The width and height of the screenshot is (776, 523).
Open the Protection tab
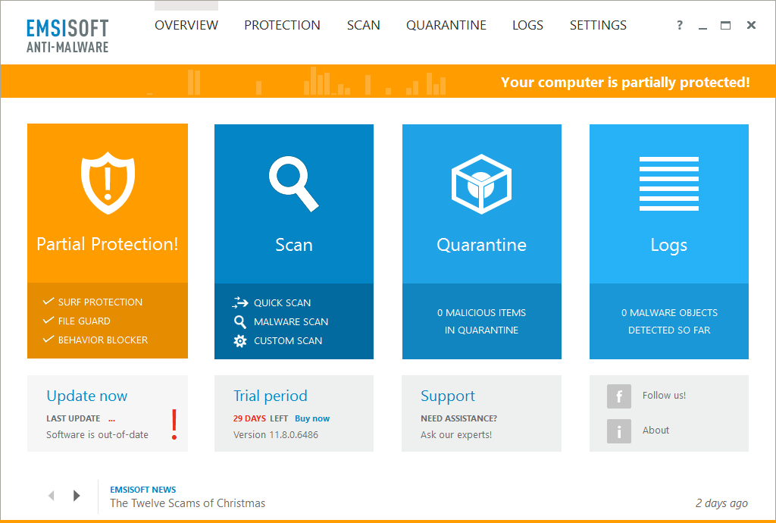[282, 25]
